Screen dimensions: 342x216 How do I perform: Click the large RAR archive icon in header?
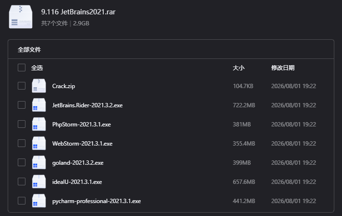click(21, 17)
